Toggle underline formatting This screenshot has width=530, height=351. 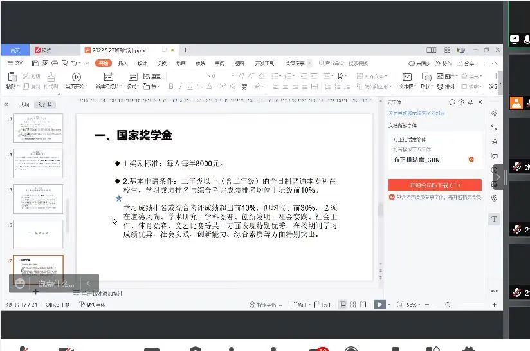pyautogui.click(x=189, y=86)
